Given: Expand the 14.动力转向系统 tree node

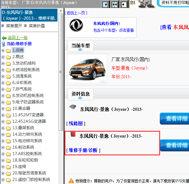Looking at the screenshot, I should coord(3,134).
